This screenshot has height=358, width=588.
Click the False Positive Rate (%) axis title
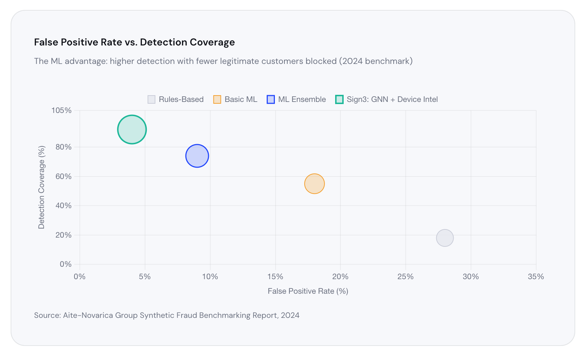tap(308, 291)
